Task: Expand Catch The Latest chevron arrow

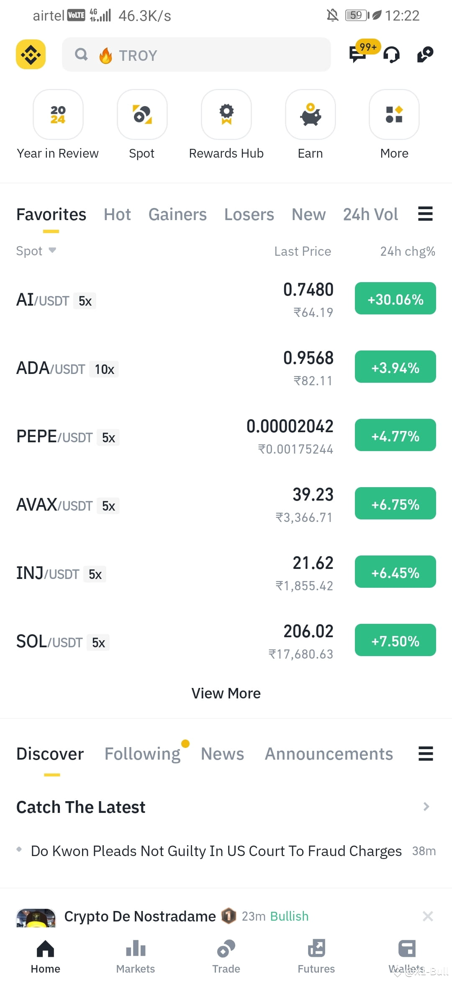Action: [426, 807]
